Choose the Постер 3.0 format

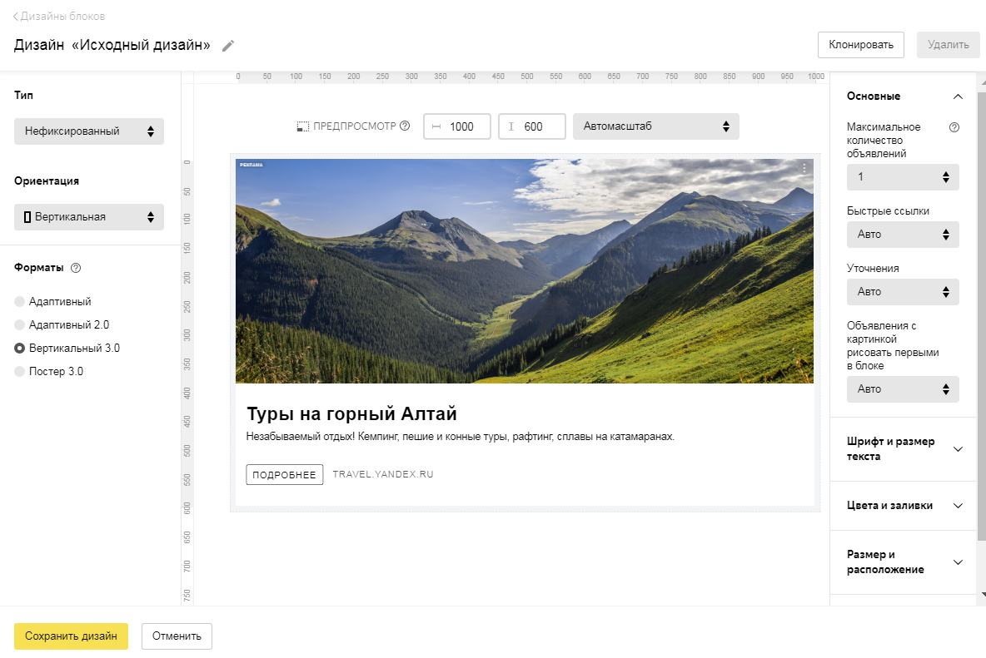[20, 372]
